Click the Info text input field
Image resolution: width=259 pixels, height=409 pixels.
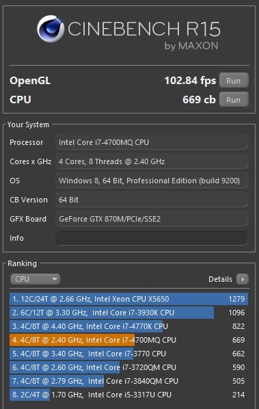pyautogui.click(x=152, y=238)
